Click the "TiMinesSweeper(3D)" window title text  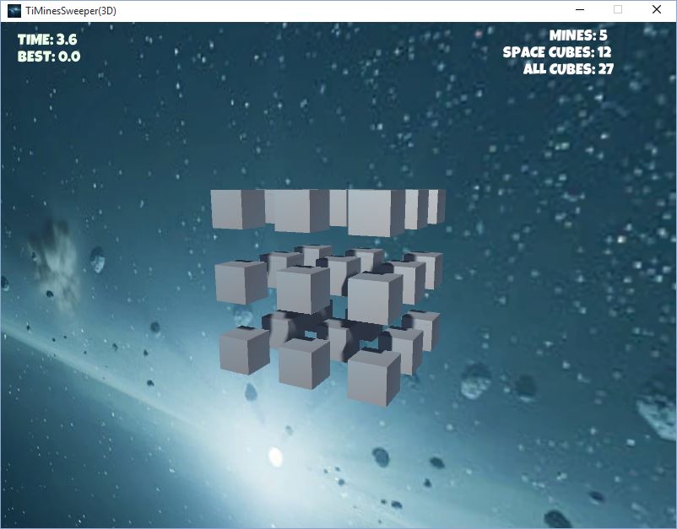[x=71, y=11]
